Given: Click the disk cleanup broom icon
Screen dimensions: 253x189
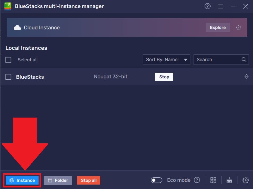Looking at the screenshot, I should point(229,180).
